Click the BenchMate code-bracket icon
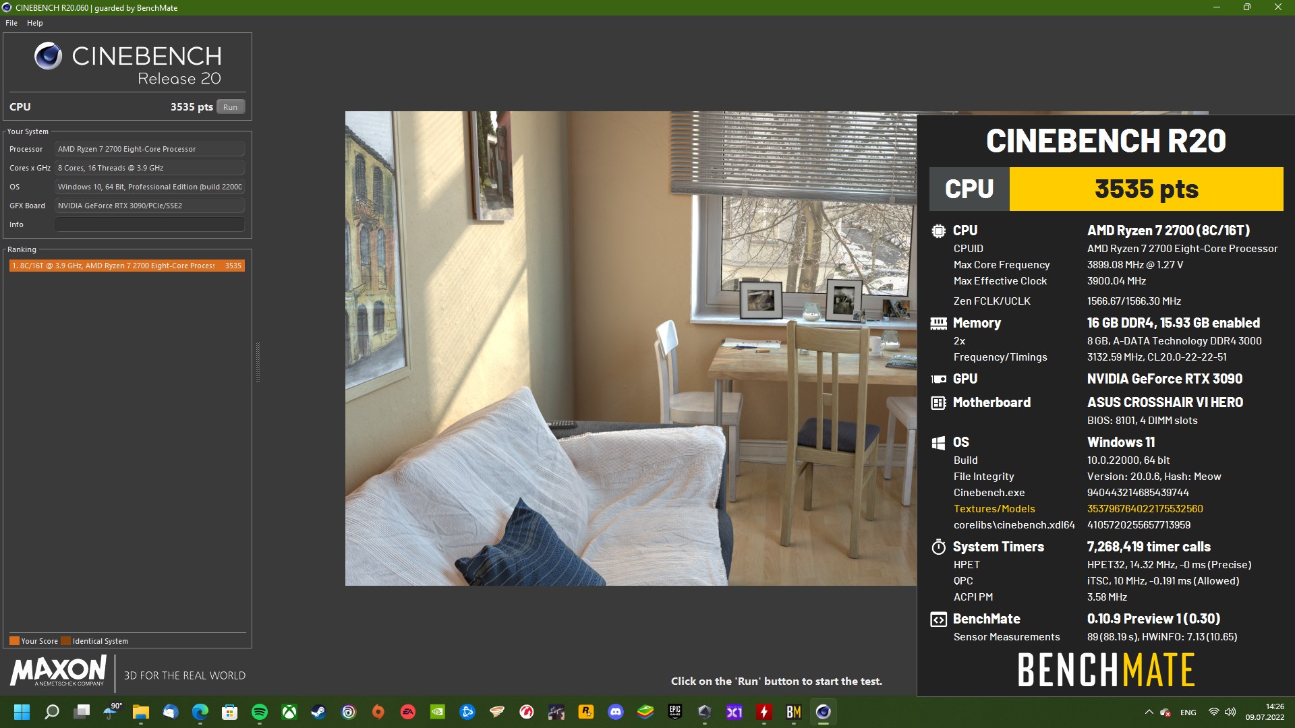 [x=938, y=619]
